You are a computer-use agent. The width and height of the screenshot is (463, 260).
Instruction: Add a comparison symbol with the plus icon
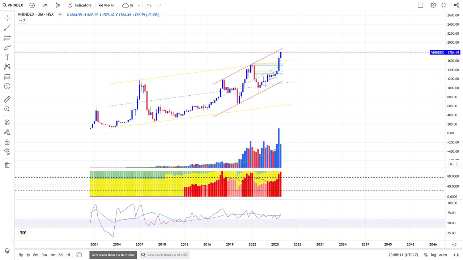(x=32, y=5)
